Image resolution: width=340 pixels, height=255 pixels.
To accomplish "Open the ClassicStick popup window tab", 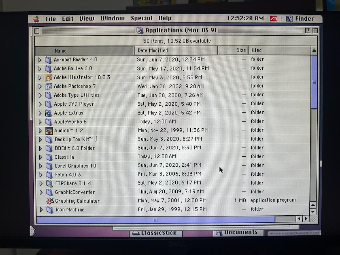I will click(156, 233).
